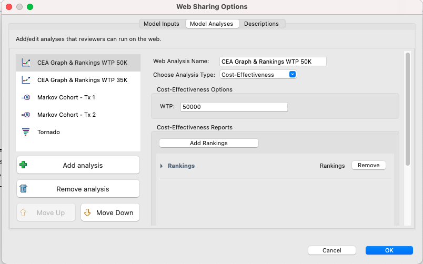Click the Add Rankings button

pos(209,143)
